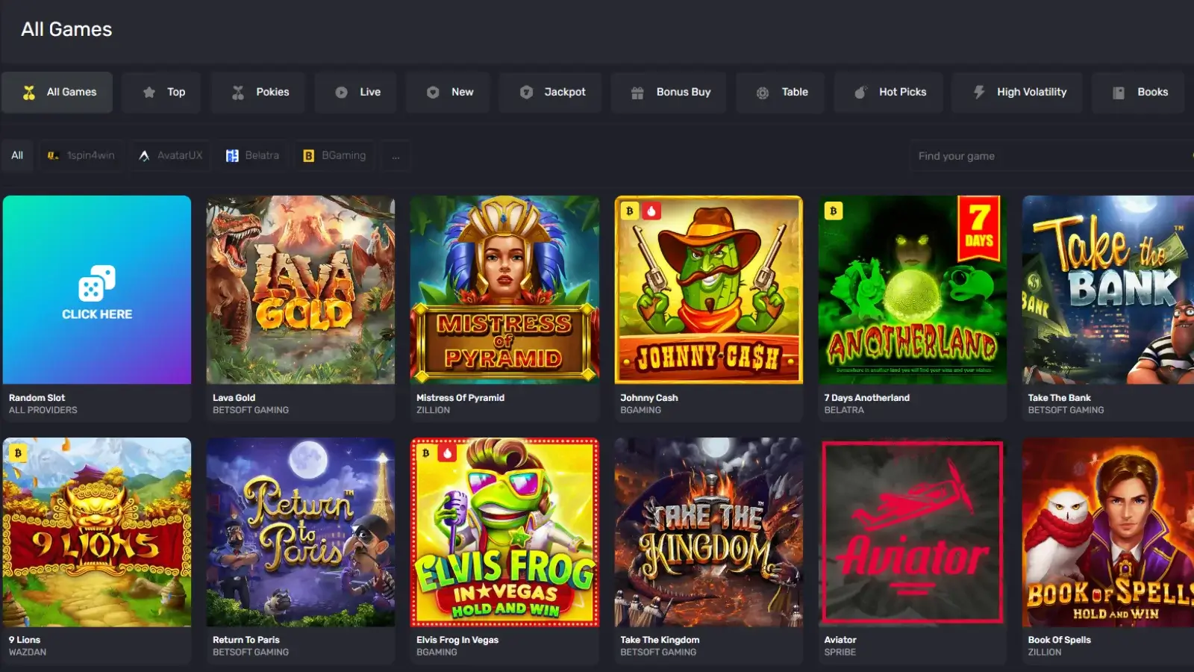Click the Return To Paris title text
The height and width of the screenshot is (672, 1194).
(x=246, y=640)
